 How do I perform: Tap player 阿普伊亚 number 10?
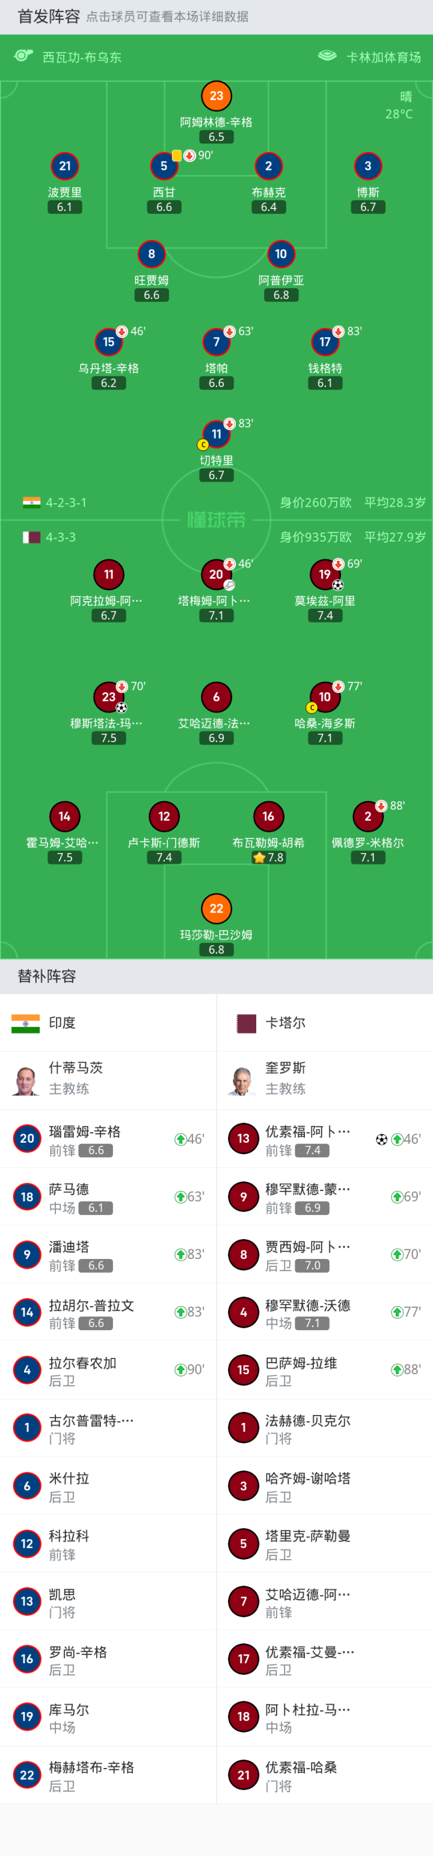[x=281, y=254]
